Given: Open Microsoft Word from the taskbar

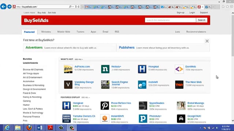Looking at the screenshot, I should click(40, 128).
